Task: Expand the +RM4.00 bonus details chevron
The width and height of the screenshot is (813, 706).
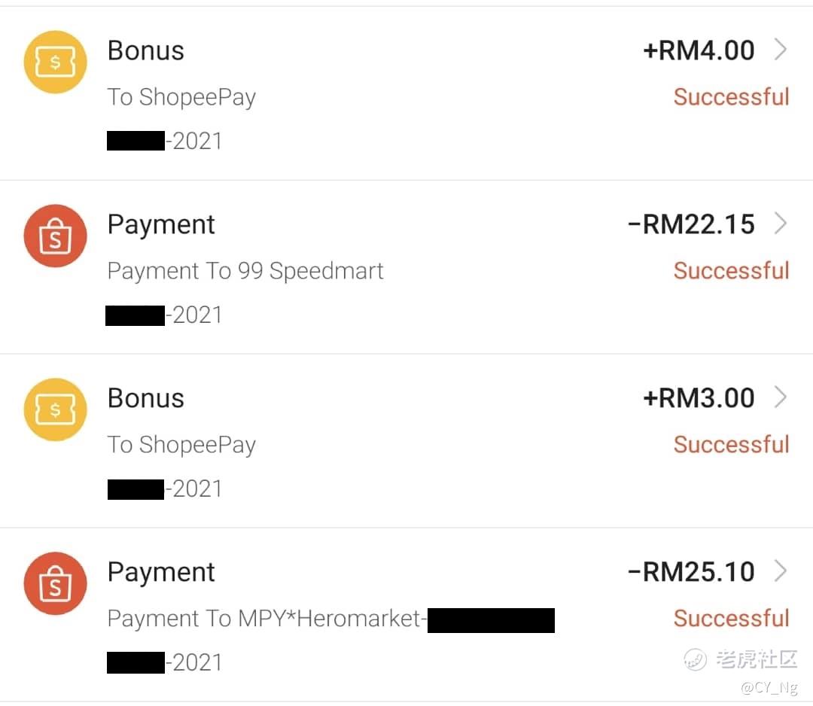Action: (x=781, y=50)
